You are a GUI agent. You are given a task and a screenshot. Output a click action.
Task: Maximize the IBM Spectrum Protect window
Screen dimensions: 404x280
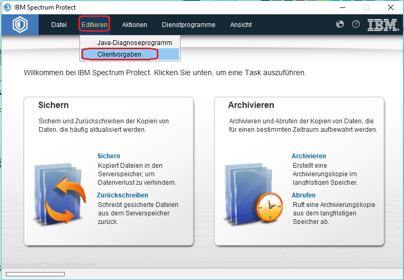[366, 7]
